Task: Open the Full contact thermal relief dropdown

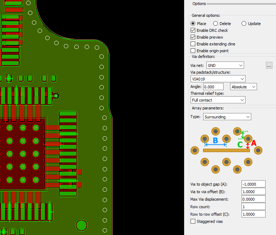Action: (x=218, y=100)
